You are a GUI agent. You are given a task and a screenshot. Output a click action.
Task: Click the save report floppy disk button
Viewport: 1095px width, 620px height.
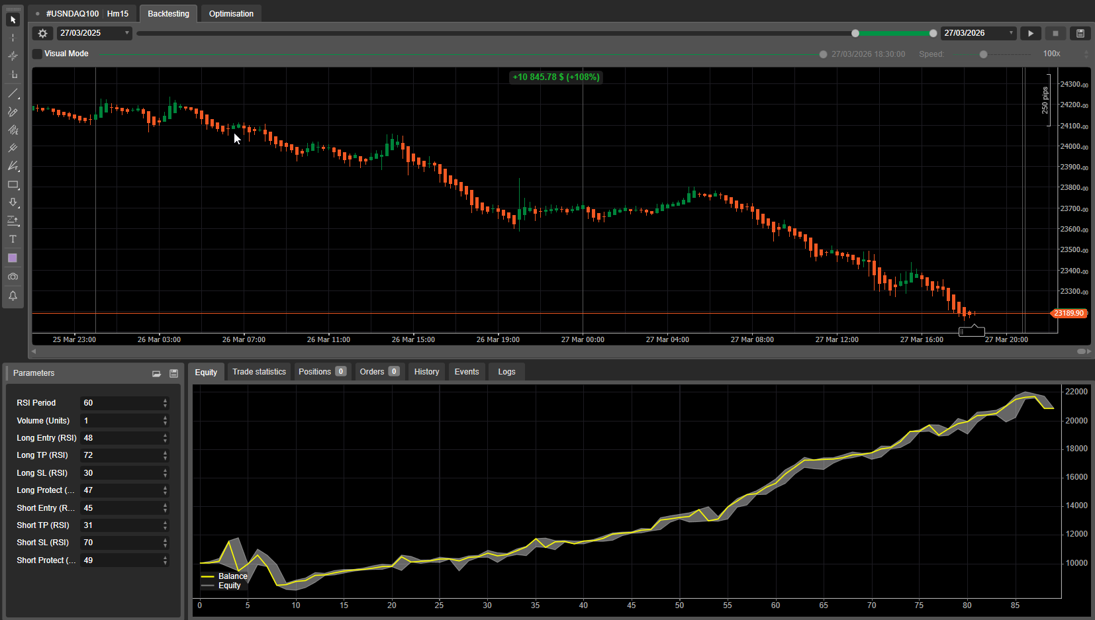click(x=1080, y=33)
